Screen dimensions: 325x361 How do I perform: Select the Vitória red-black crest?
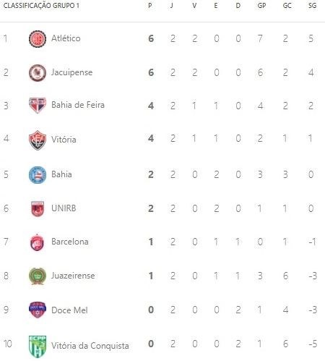point(38,140)
